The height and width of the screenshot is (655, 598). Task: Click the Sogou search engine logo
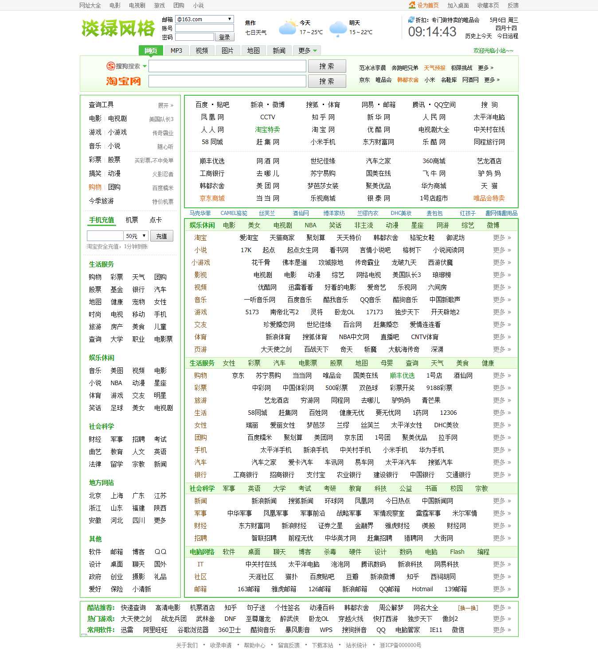click(122, 66)
